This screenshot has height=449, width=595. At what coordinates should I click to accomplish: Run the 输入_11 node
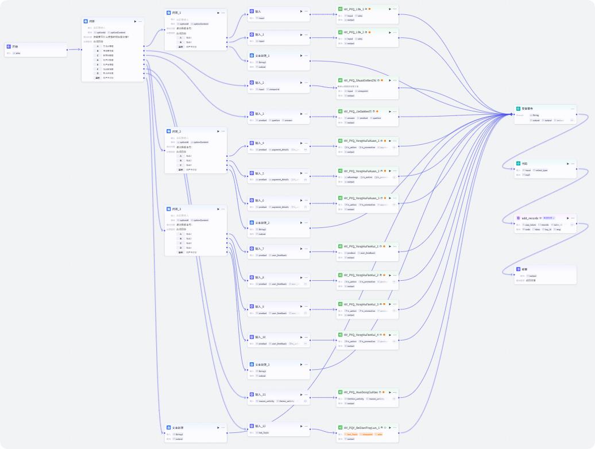[x=302, y=394]
